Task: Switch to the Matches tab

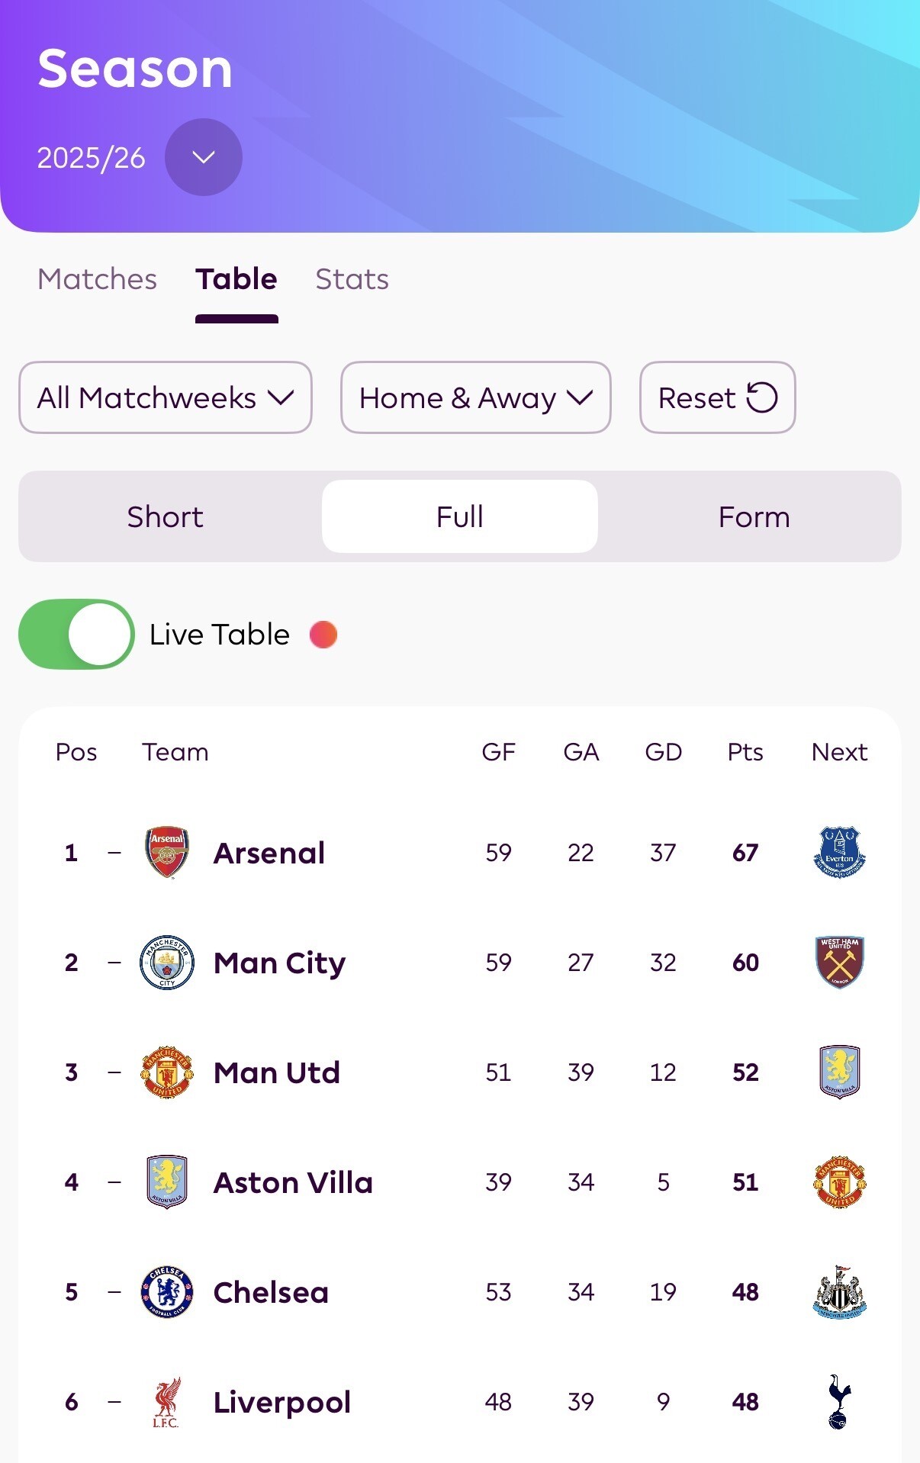Action: (x=97, y=279)
